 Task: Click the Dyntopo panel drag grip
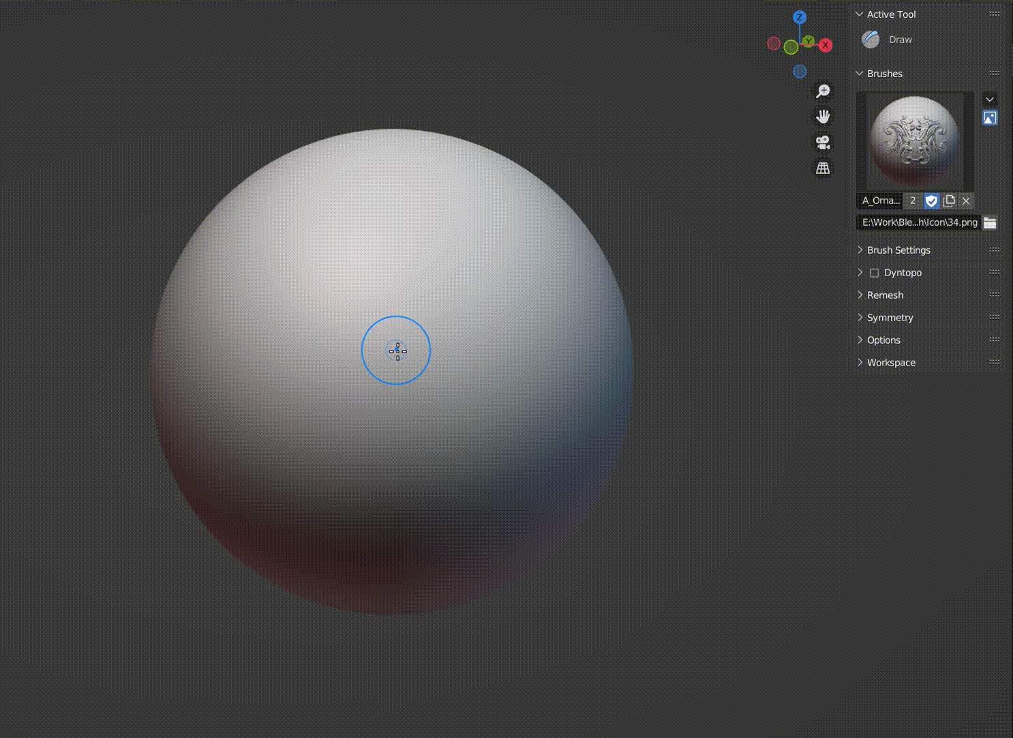995,272
